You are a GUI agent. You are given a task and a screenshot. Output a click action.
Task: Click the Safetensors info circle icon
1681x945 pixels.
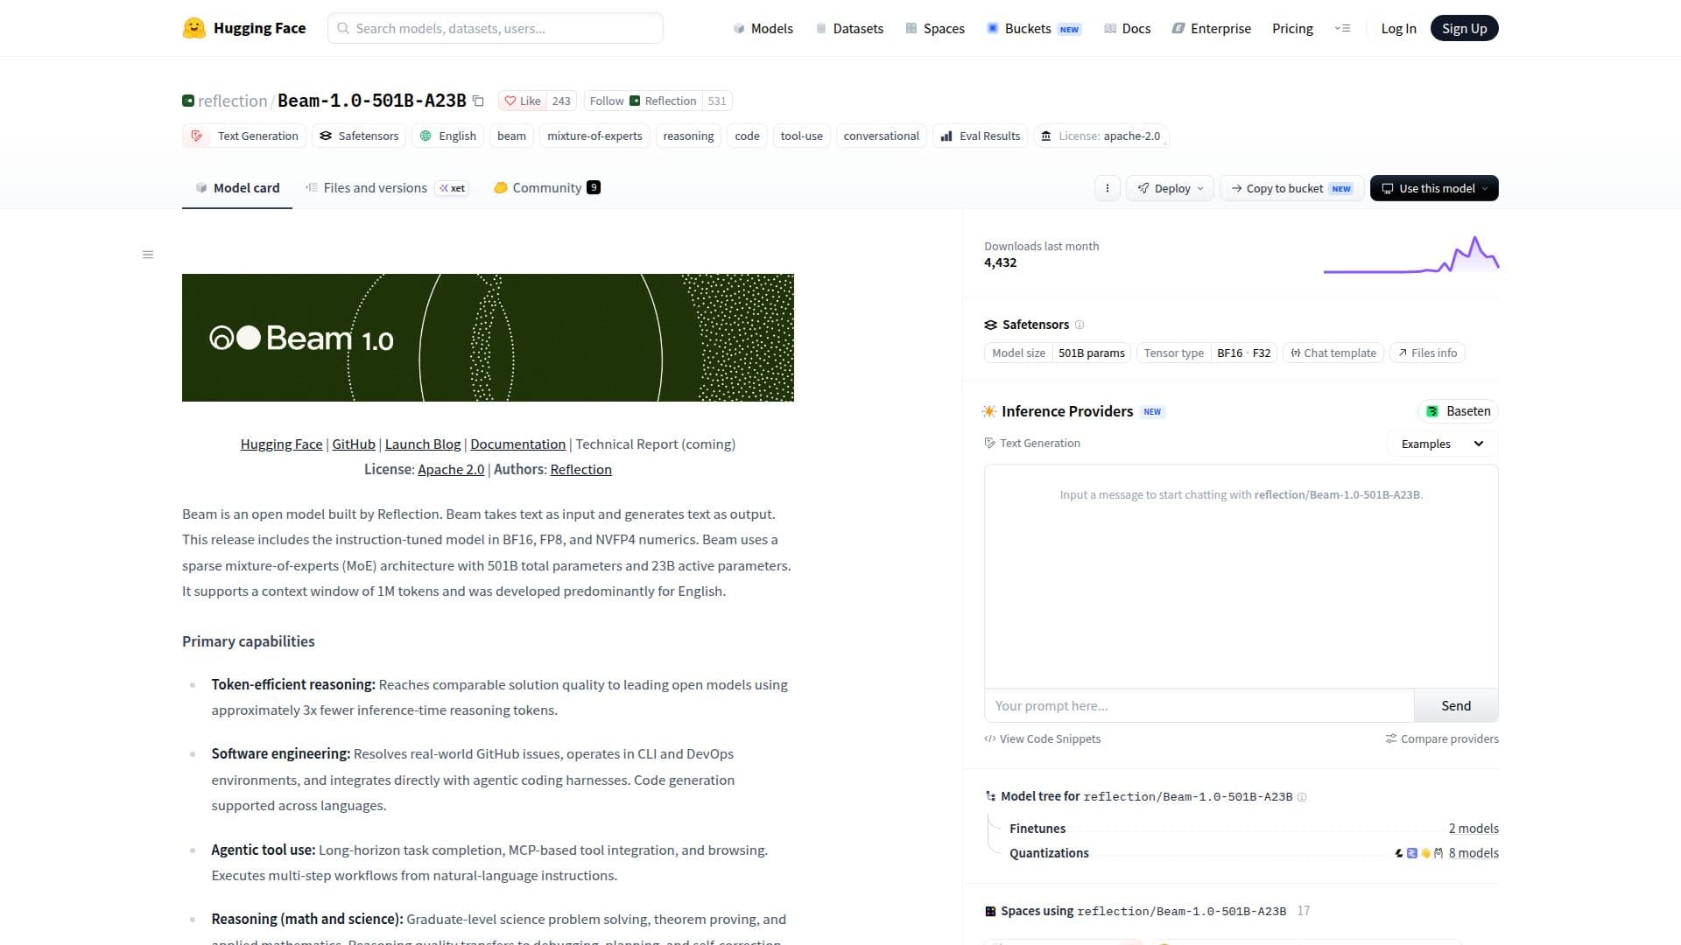click(x=1080, y=325)
